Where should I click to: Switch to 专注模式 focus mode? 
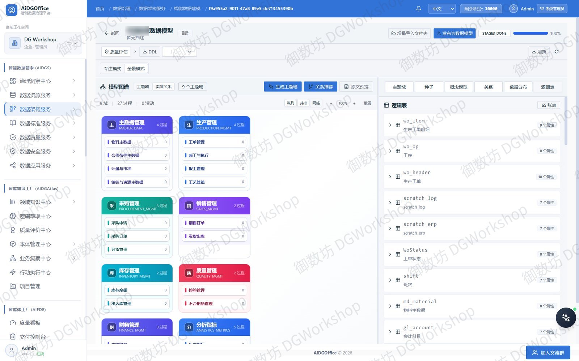click(113, 69)
